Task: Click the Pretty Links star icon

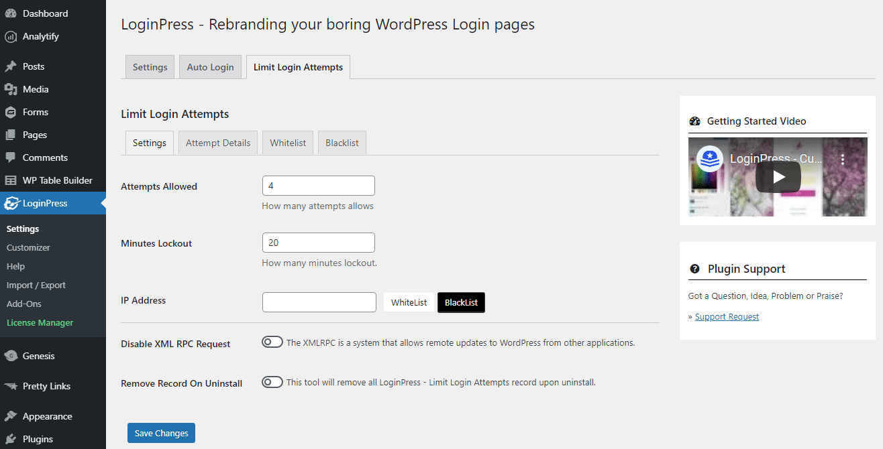Action: (10, 386)
